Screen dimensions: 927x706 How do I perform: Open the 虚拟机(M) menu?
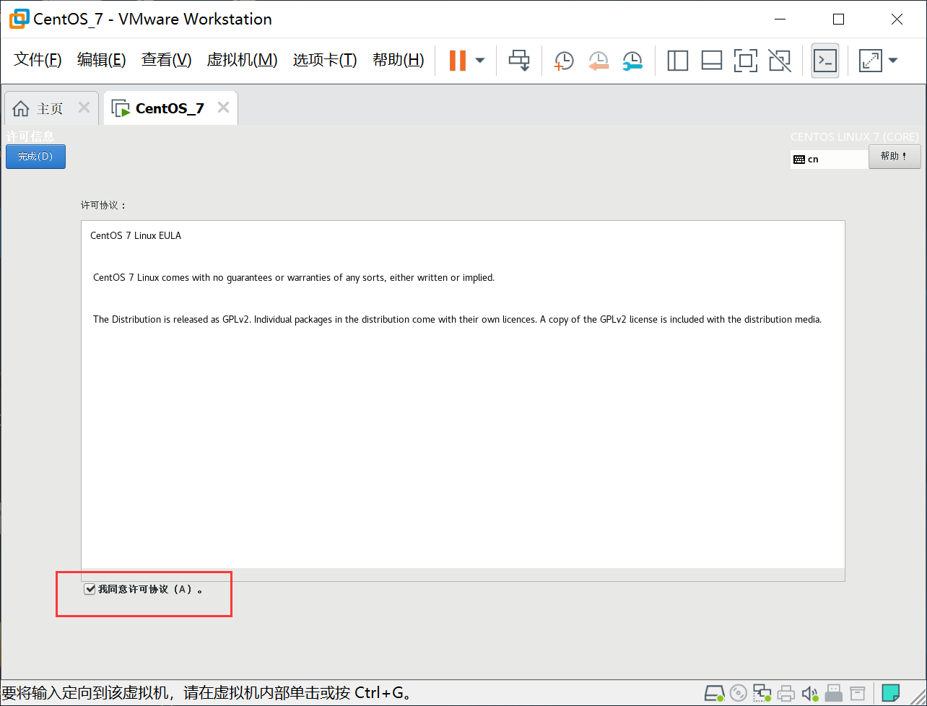(x=242, y=60)
